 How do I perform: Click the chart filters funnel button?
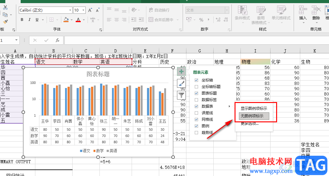coord(181,95)
